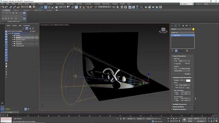Click the Set Key button
Screen dimensions: 219x123
190,121
